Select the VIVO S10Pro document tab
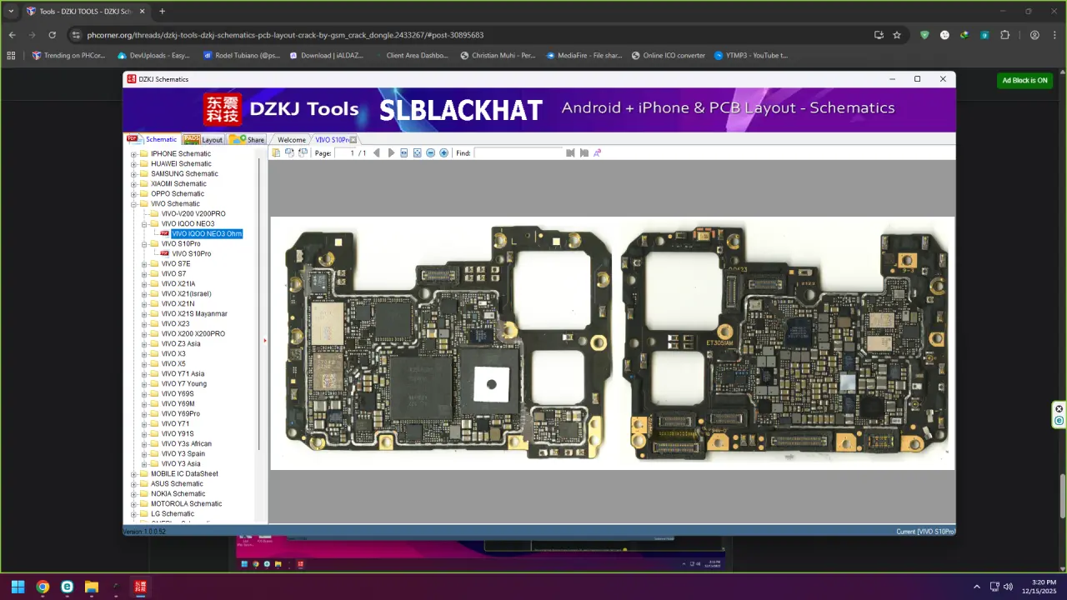 coord(332,140)
